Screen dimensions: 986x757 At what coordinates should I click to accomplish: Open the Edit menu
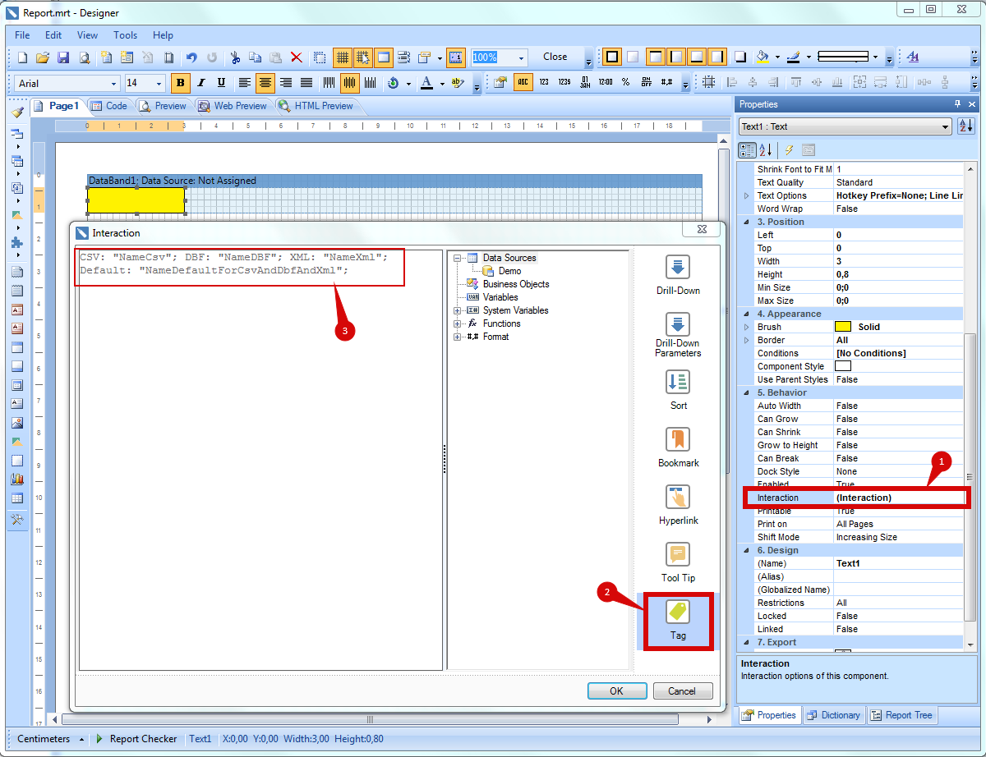pyautogui.click(x=53, y=35)
